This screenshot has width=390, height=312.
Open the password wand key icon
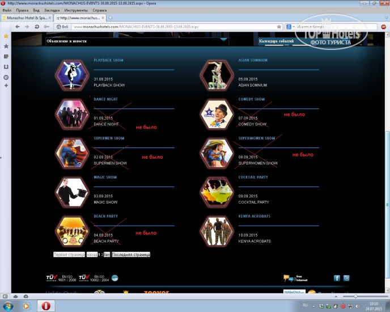46,27
